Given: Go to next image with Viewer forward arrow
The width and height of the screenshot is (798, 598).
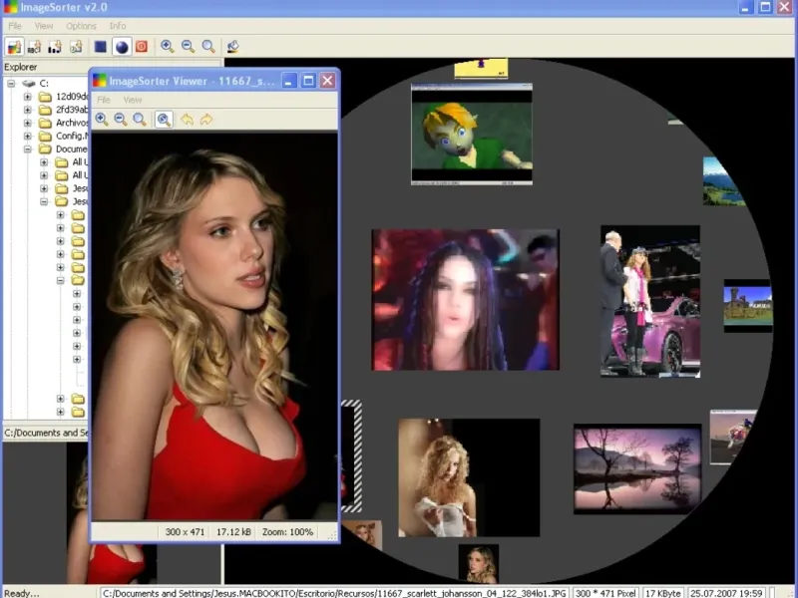Looking at the screenshot, I should pyautogui.click(x=206, y=120).
